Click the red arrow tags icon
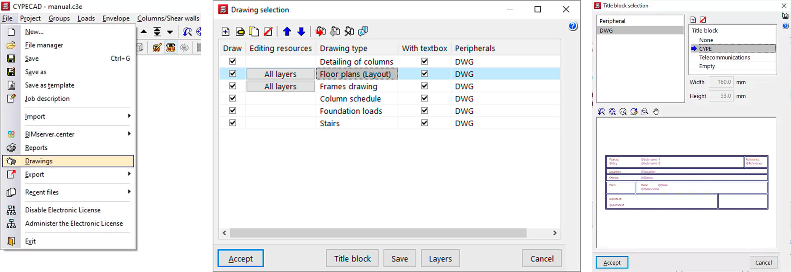Image resolution: width=791 pixels, height=272 pixels. click(320, 31)
